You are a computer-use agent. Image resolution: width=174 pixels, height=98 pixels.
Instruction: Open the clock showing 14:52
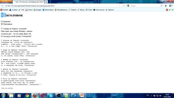[x=167, y=96]
